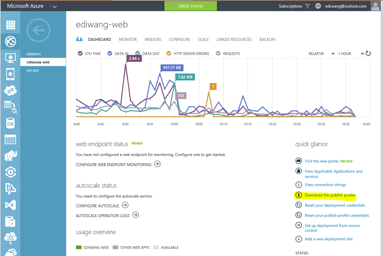
Task: Switch to the LINKED RESOURCES tab
Action: (x=234, y=40)
